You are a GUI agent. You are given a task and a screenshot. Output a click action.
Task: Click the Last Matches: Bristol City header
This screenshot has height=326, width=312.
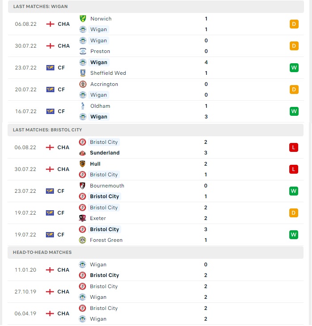(156, 130)
